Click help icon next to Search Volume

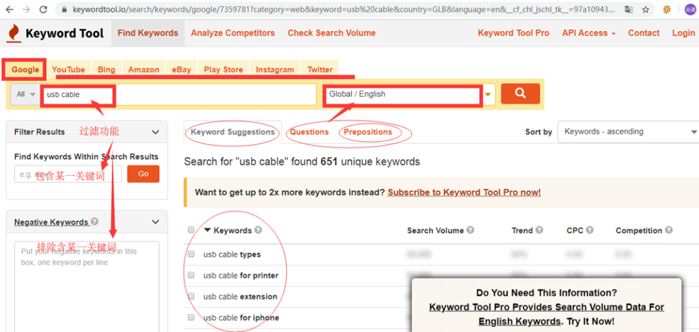click(x=470, y=230)
